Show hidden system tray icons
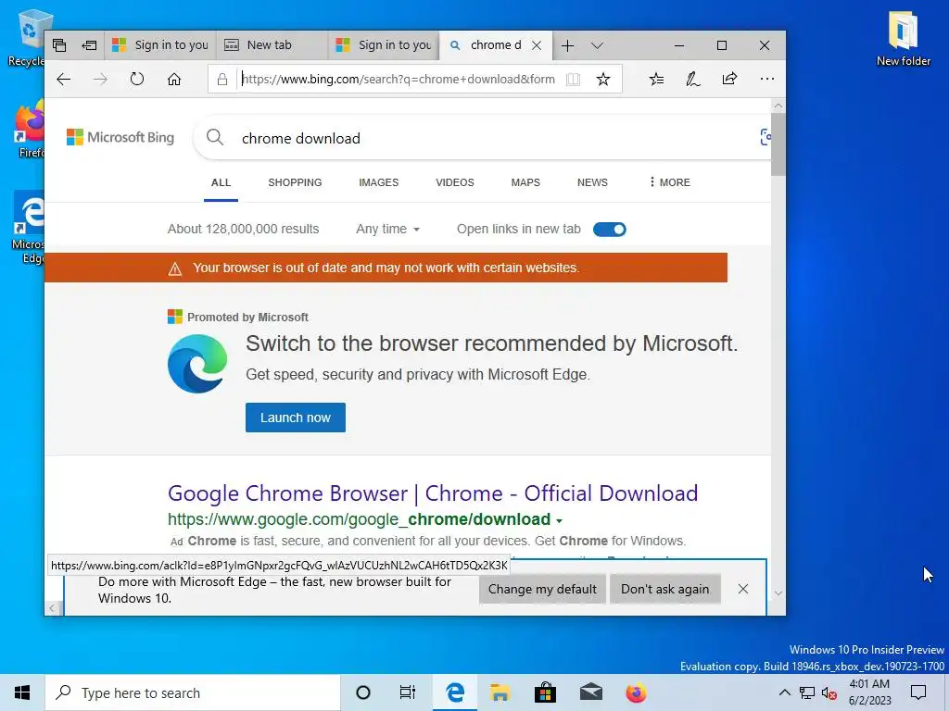Image resolution: width=949 pixels, height=711 pixels. [x=784, y=692]
